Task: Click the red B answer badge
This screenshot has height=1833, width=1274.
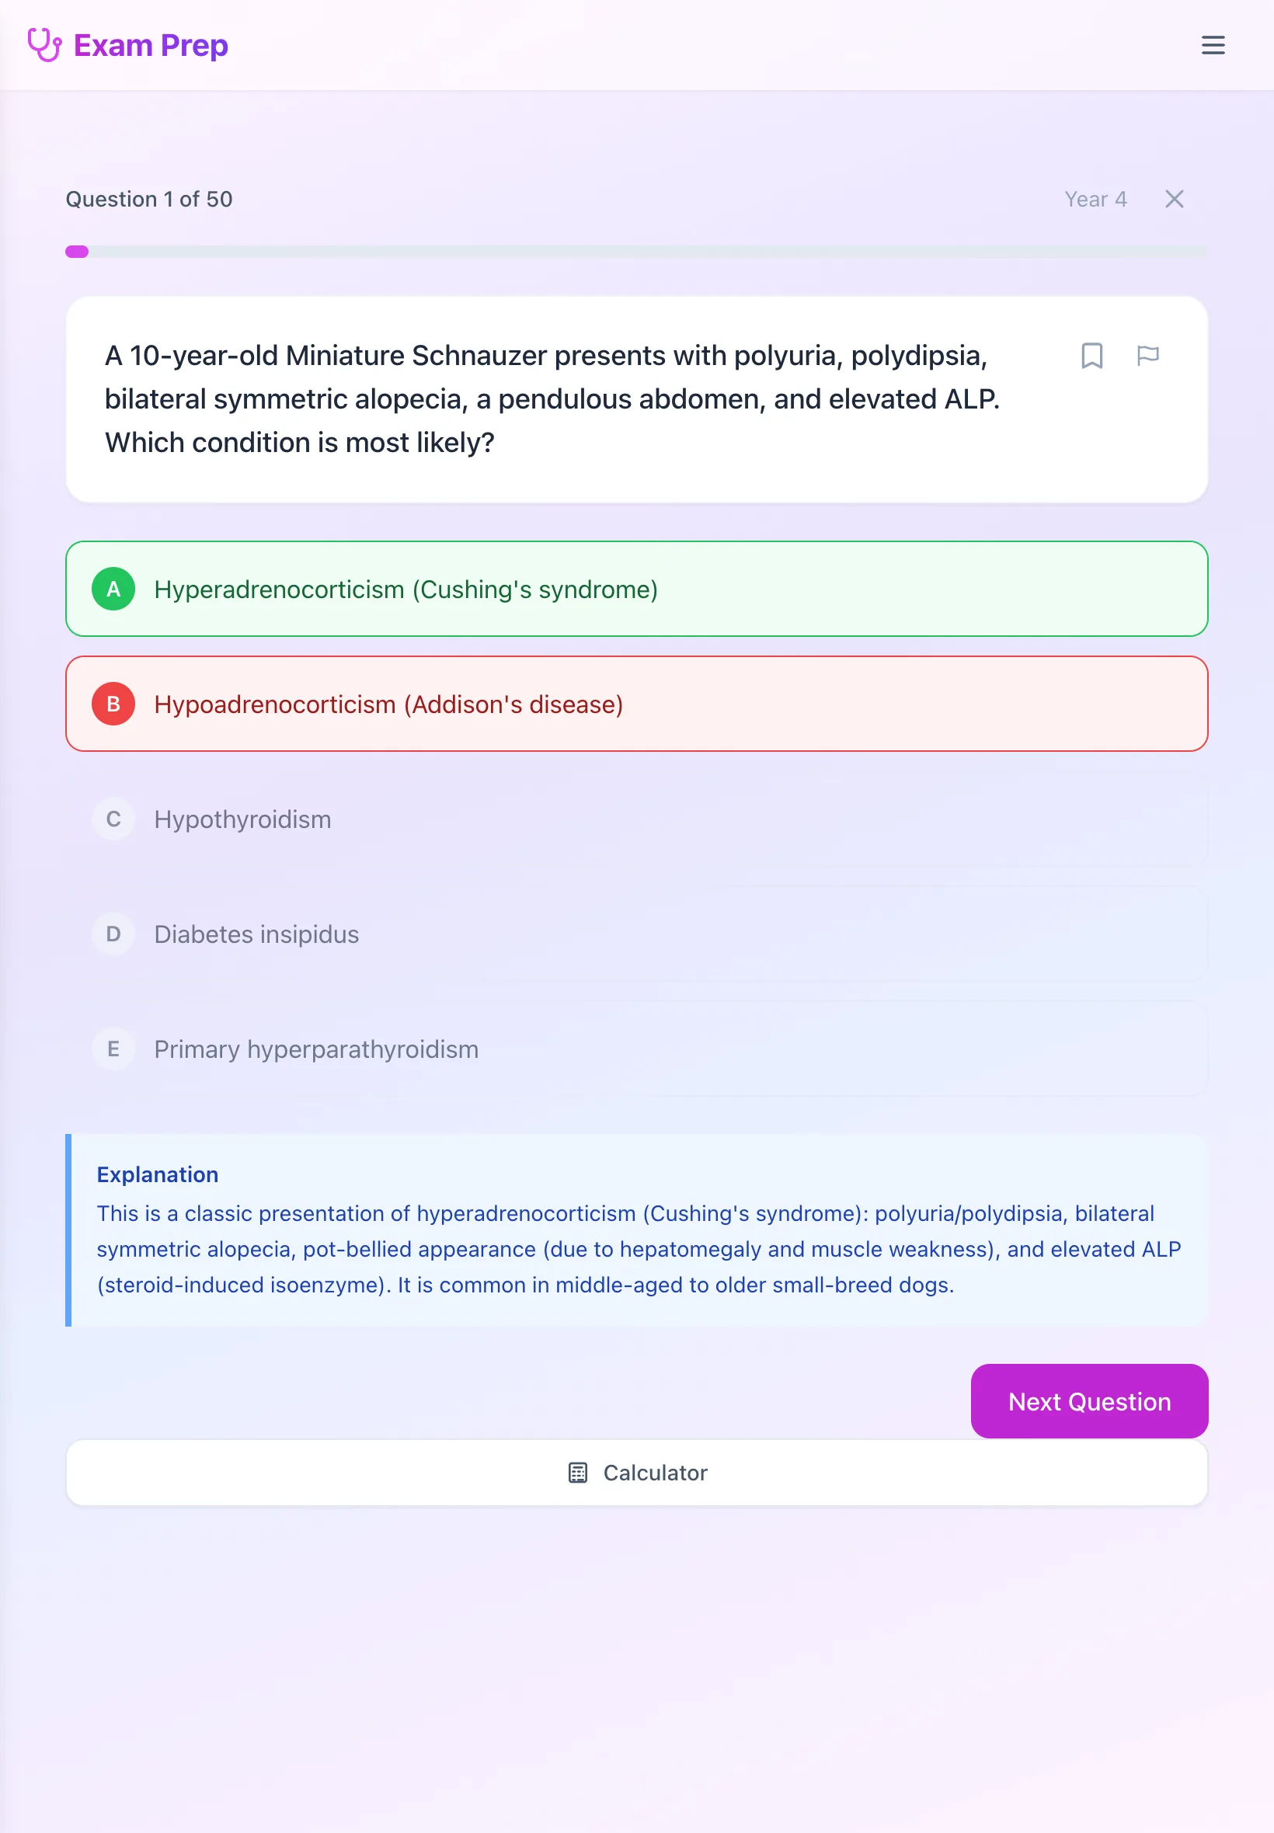Action: click(x=113, y=704)
